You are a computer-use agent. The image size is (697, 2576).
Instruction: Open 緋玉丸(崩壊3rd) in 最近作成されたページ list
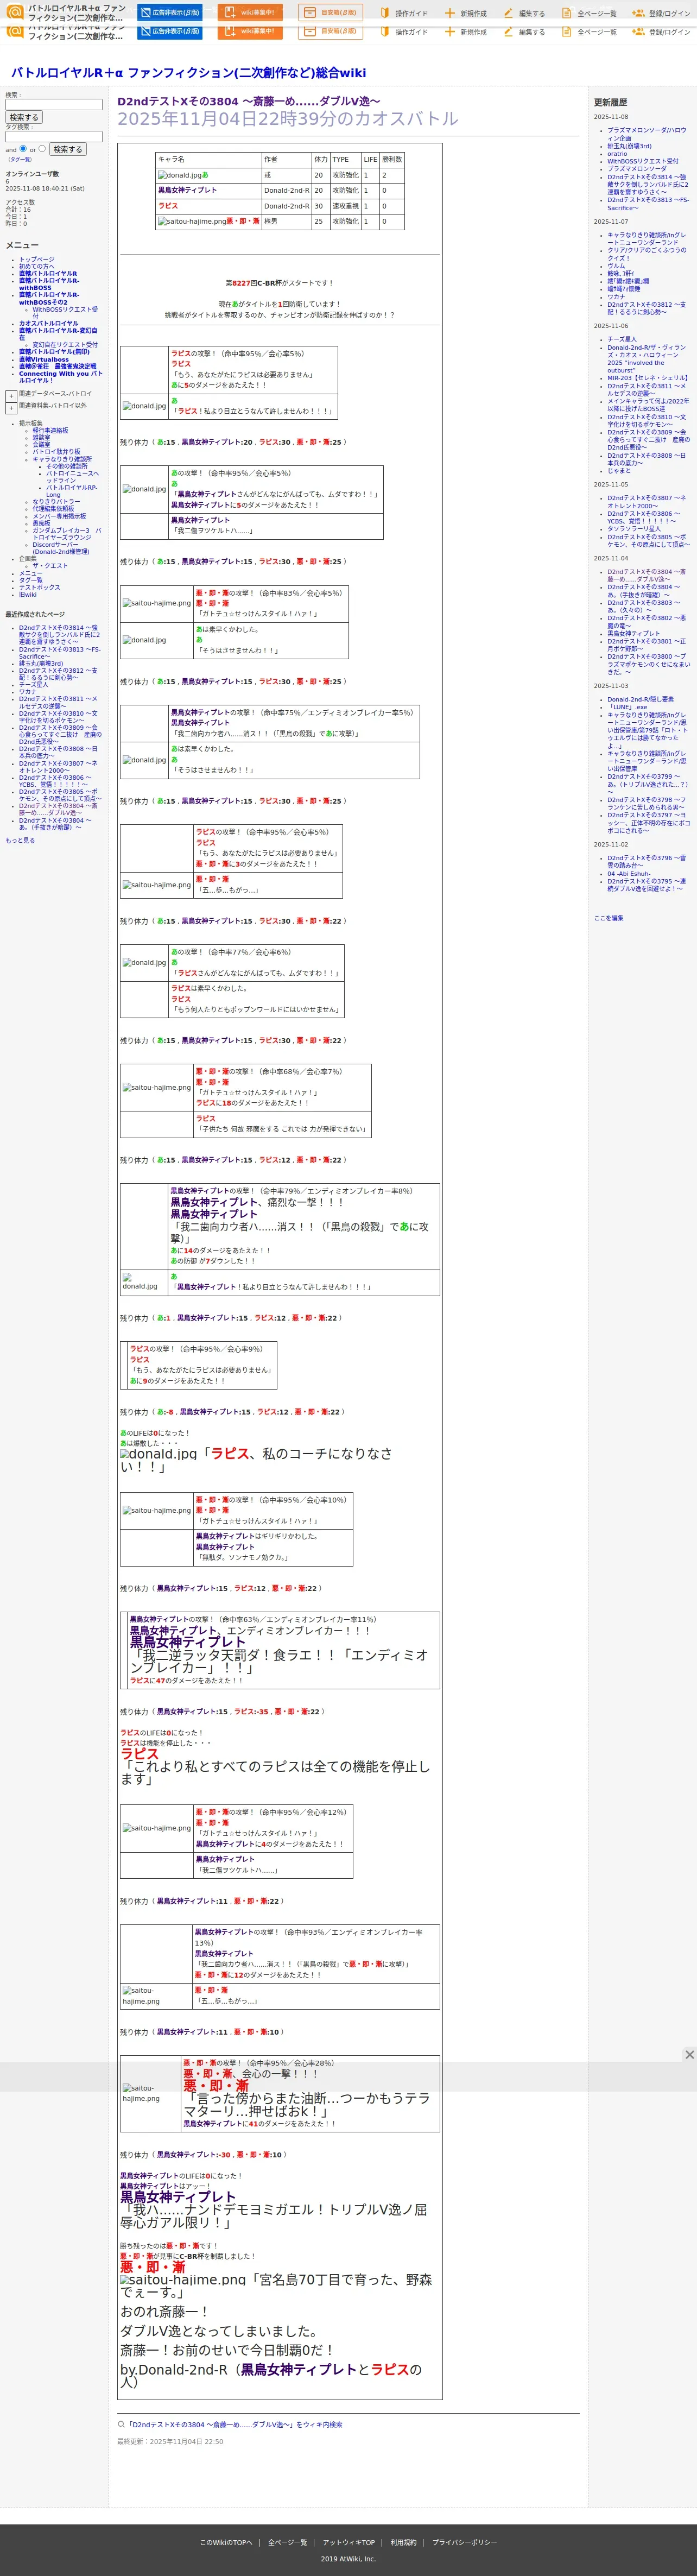[x=41, y=663]
